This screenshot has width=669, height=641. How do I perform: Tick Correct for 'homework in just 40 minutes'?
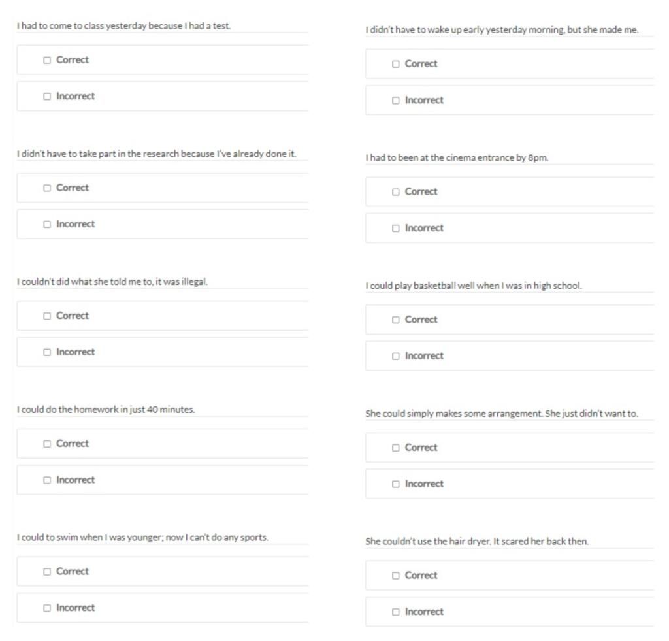pos(47,444)
